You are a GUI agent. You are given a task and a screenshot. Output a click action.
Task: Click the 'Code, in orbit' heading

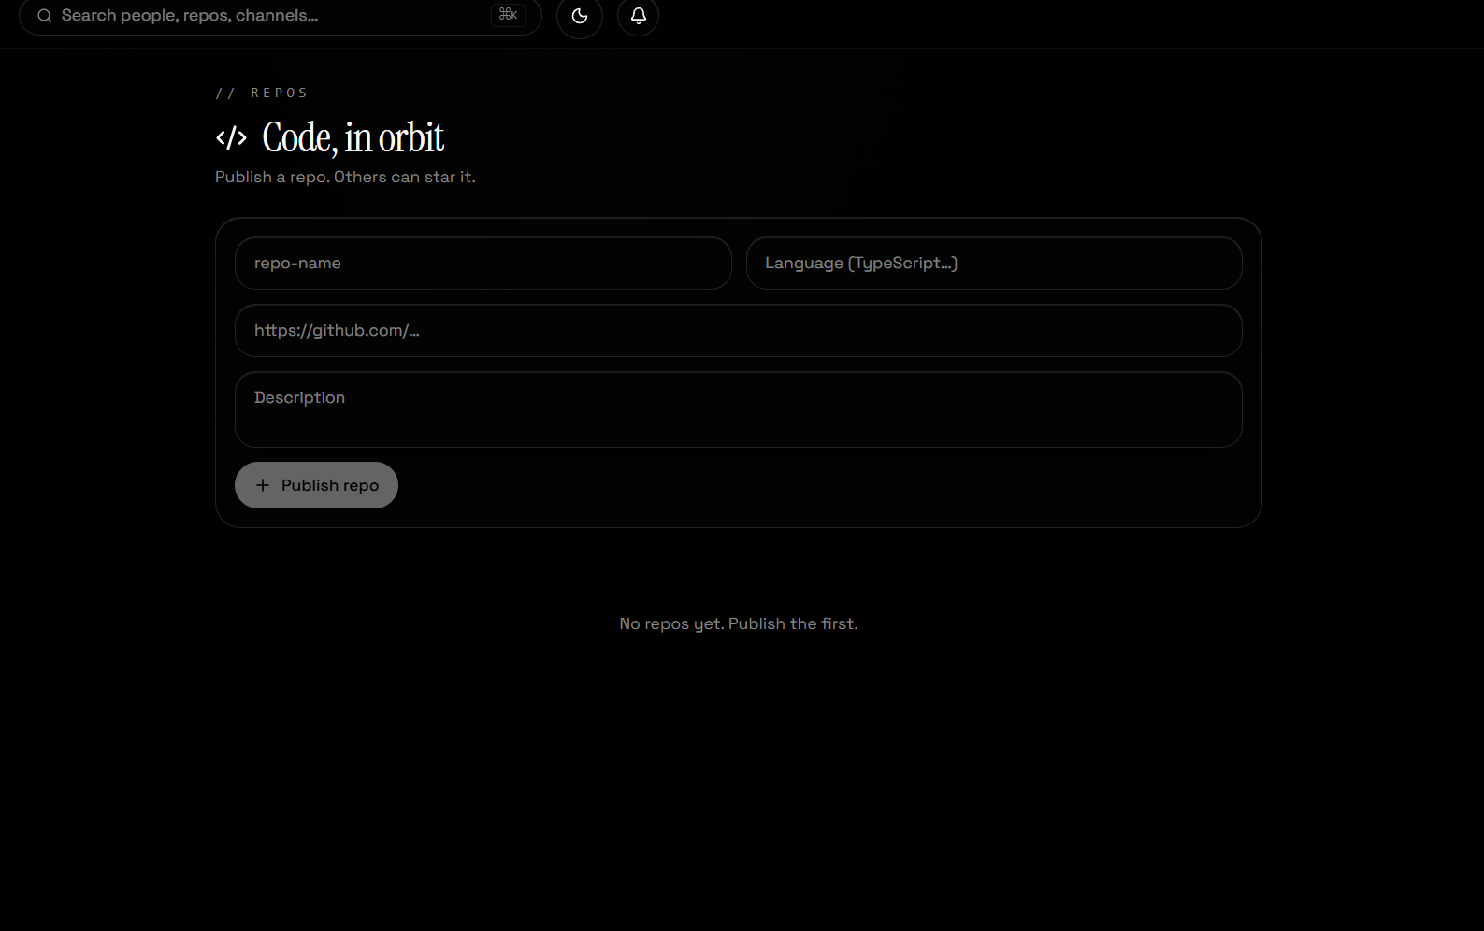click(353, 138)
